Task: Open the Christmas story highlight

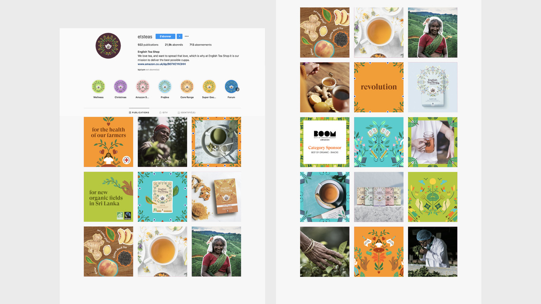Action: click(121, 86)
